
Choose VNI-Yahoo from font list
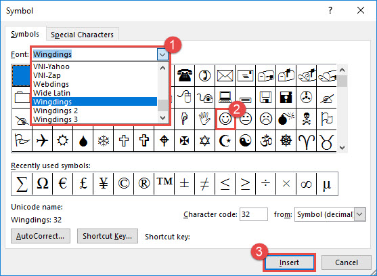coord(95,66)
